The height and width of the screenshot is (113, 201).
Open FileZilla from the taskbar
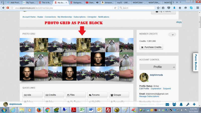108,110
